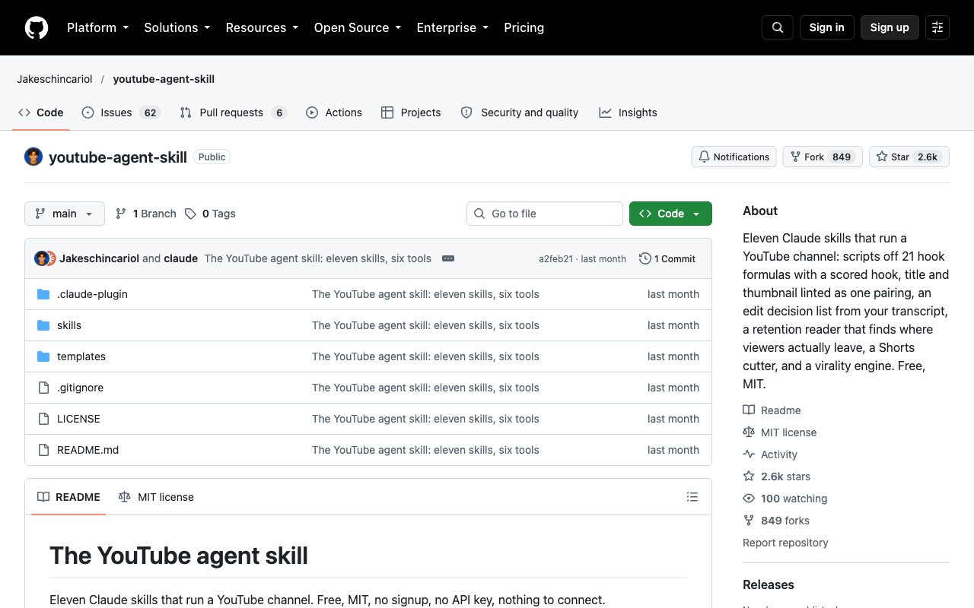Fork the repository via Fork button
This screenshot has width=974, height=608.
click(x=823, y=157)
